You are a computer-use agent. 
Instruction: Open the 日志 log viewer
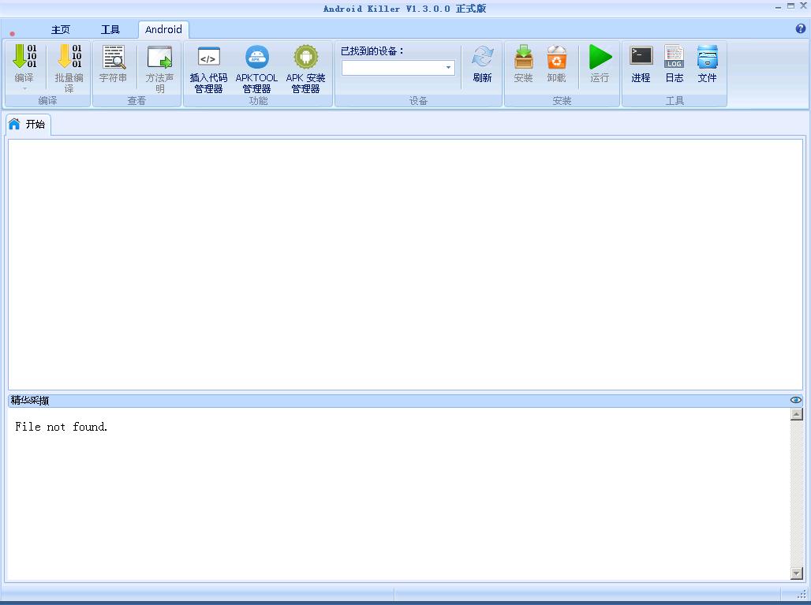[x=674, y=64]
